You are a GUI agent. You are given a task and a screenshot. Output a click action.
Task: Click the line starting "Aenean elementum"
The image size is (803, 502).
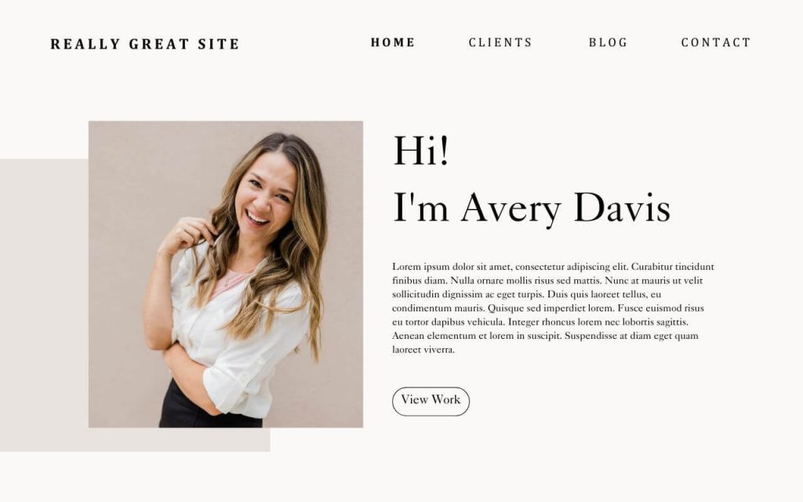pyautogui.click(x=546, y=336)
